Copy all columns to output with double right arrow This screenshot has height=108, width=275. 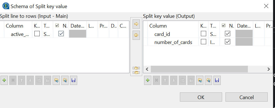point(136,35)
